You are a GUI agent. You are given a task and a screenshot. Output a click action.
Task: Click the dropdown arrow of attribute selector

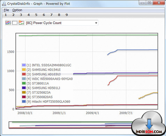pyautogui.click(x=96, y=23)
